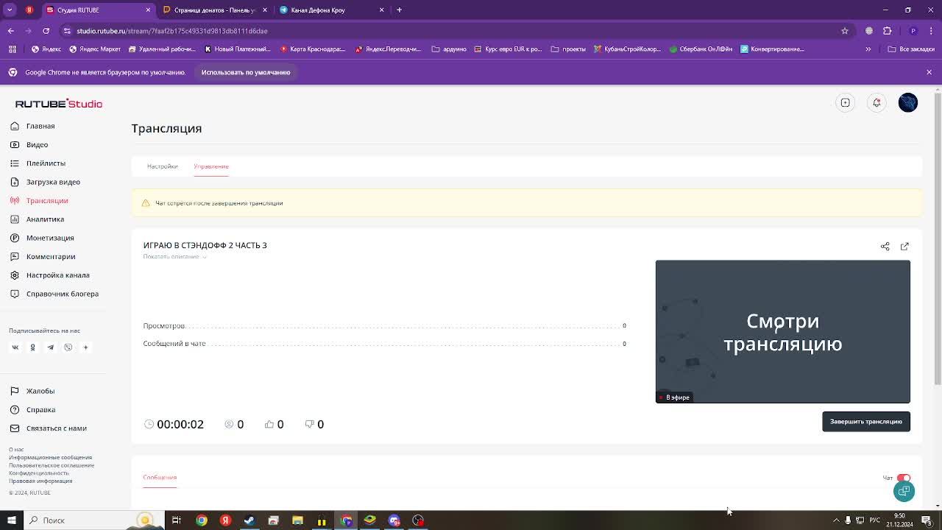Open the floating support chat icon
Screen dimensions: 942x530
[x=904, y=491]
